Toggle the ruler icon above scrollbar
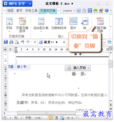 (111, 48)
